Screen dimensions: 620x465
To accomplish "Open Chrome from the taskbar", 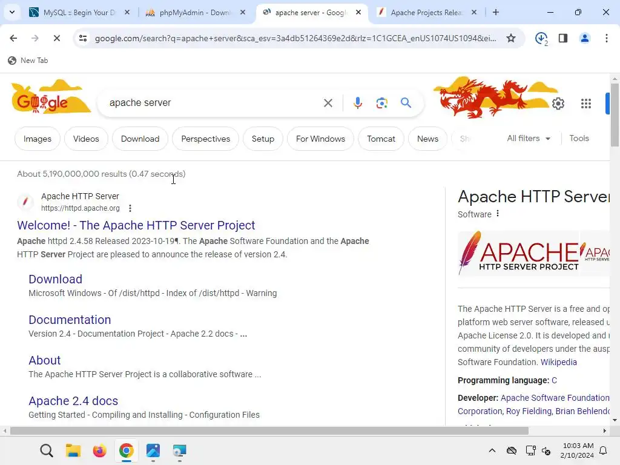I will click(x=126, y=450).
